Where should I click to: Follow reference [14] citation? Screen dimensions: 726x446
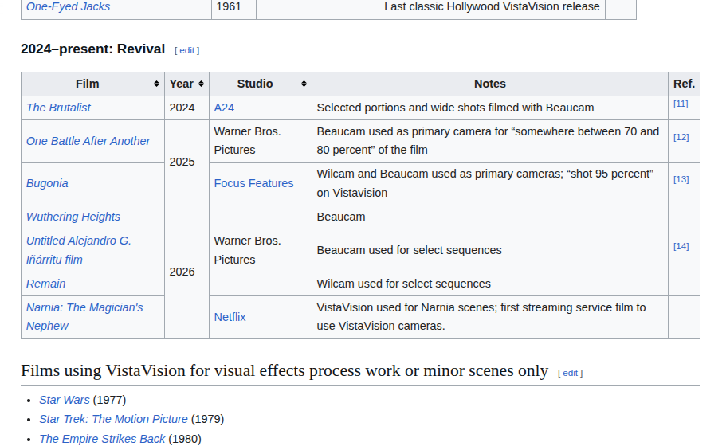pos(681,246)
